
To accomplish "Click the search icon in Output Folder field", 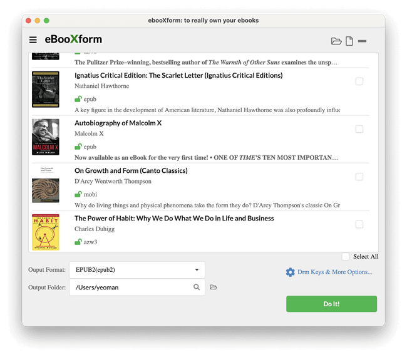I will coord(197,287).
